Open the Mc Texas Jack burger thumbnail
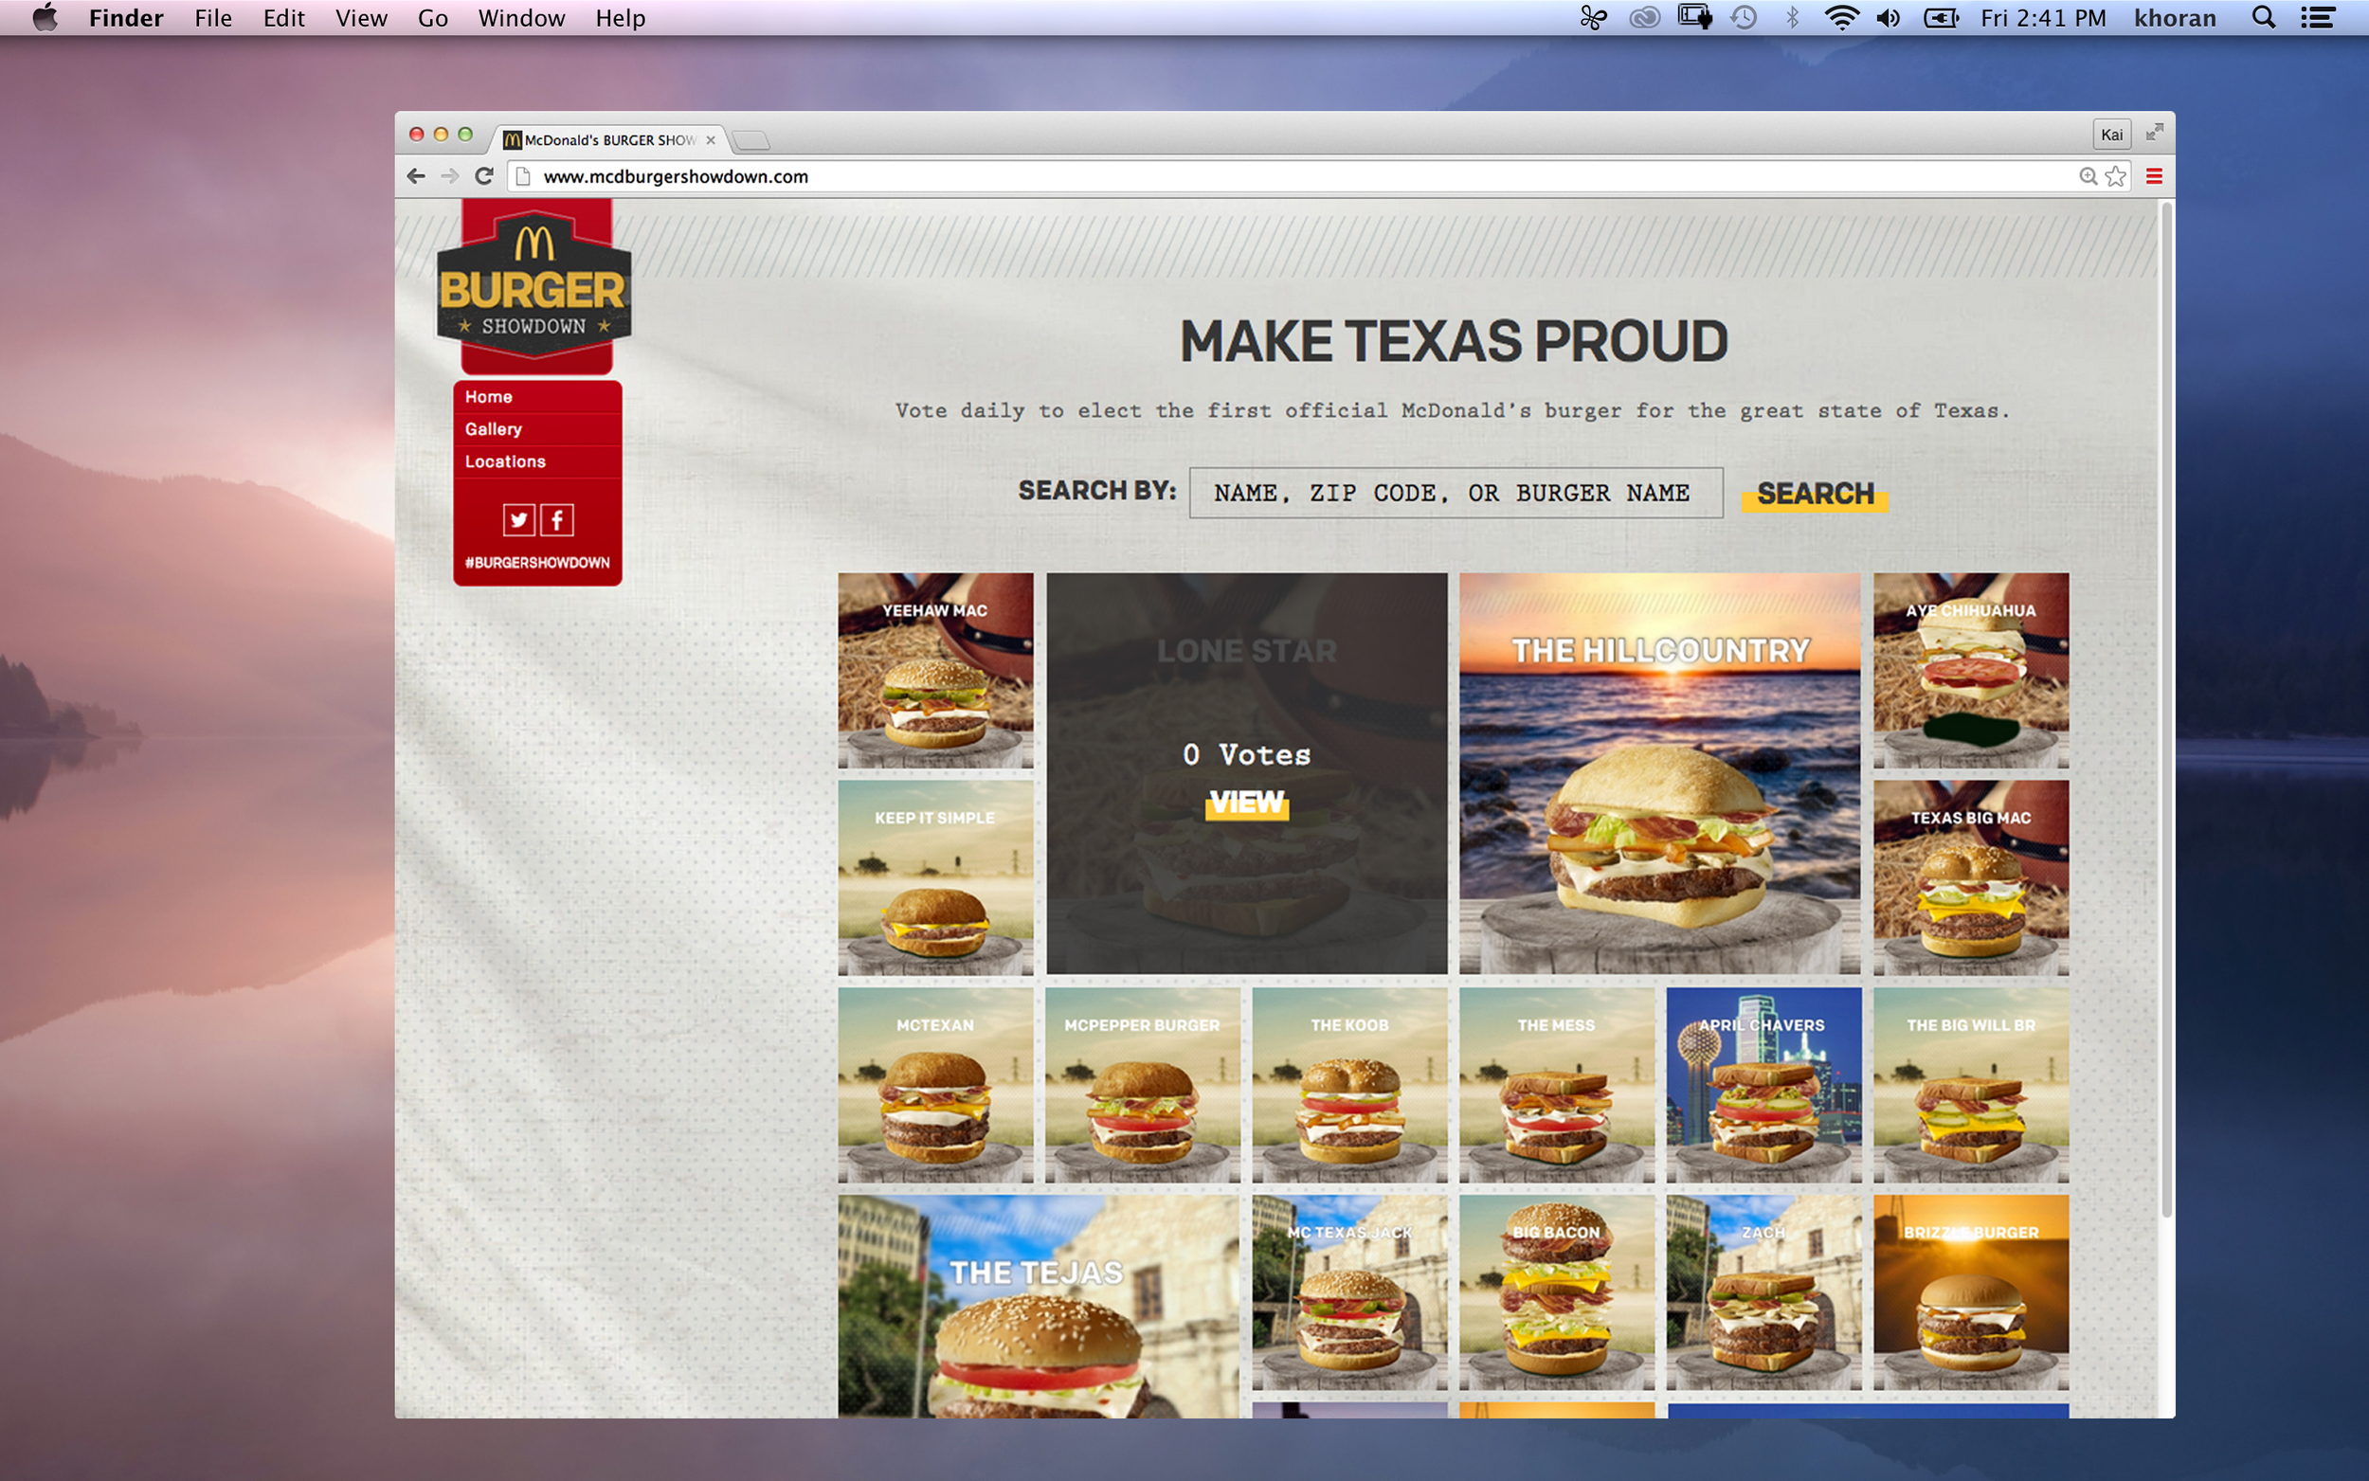2369x1481 pixels. (x=1349, y=1291)
